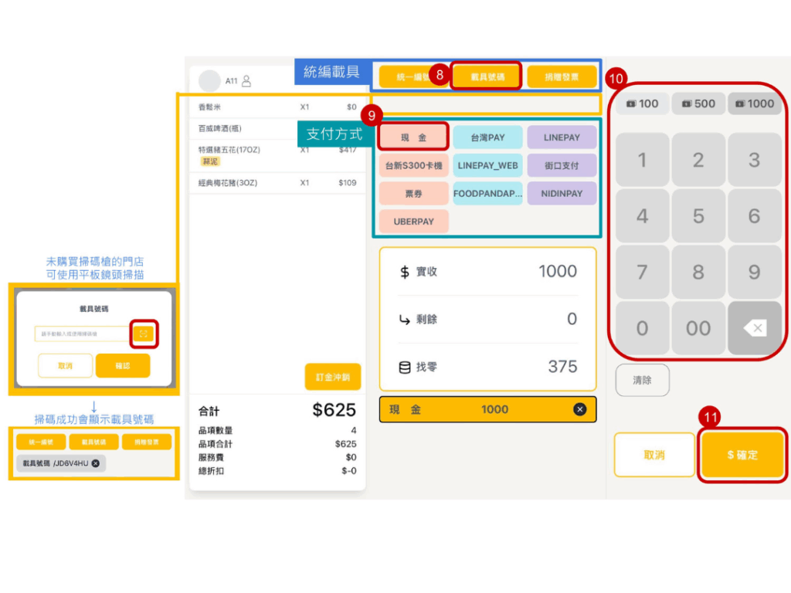Screen dimensions: 791x593
Task: Select 現金 as payment method
Action: tap(413, 137)
